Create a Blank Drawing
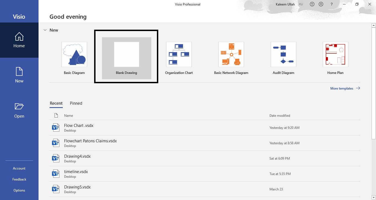Screen dimensions: 376x200 pos(126,56)
